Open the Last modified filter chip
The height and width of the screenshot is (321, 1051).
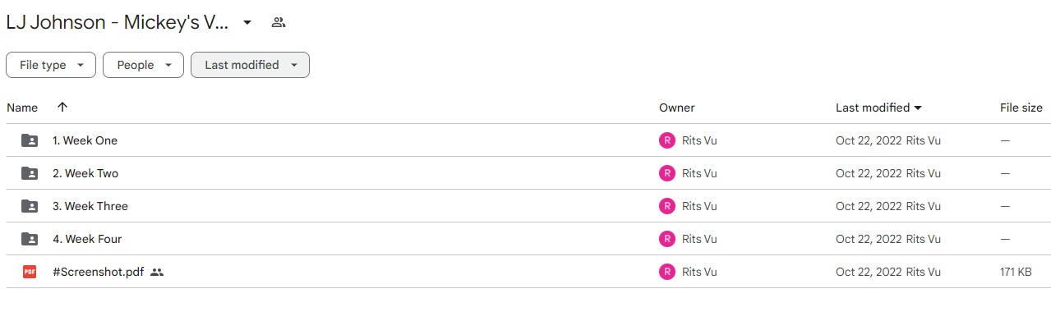click(x=250, y=65)
